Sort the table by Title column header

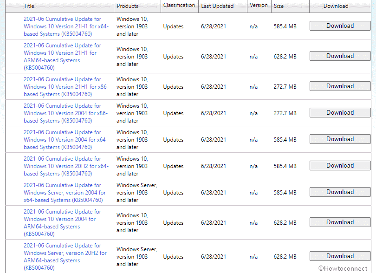pyautogui.click(x=29, y=6)
